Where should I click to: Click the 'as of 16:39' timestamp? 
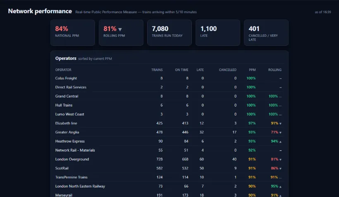point(323,12)
